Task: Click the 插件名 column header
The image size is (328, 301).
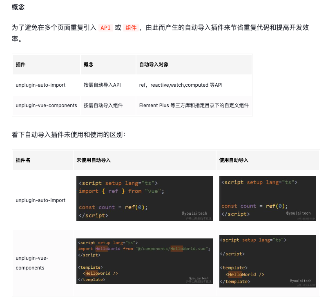Action: coord(42,160)
